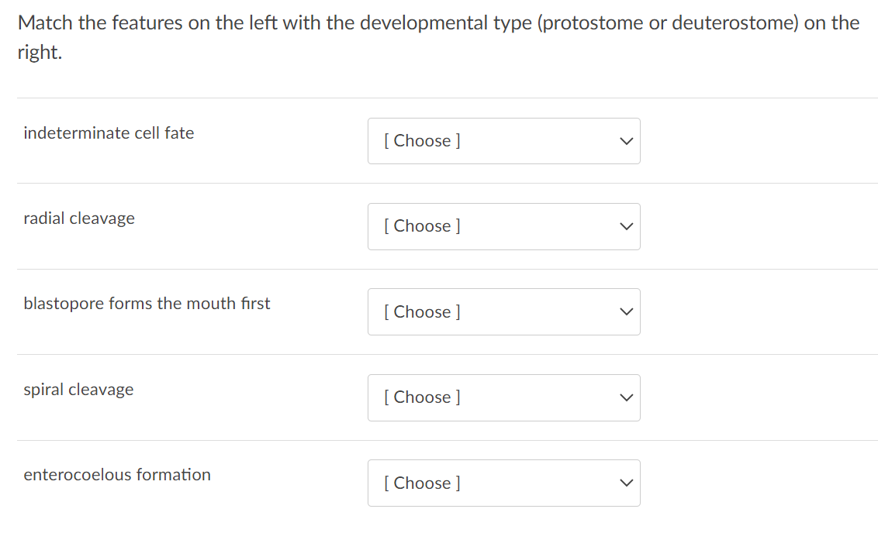878x533 pixels.
Task: Click the question instructions paragraph
Action: (437, 37)
